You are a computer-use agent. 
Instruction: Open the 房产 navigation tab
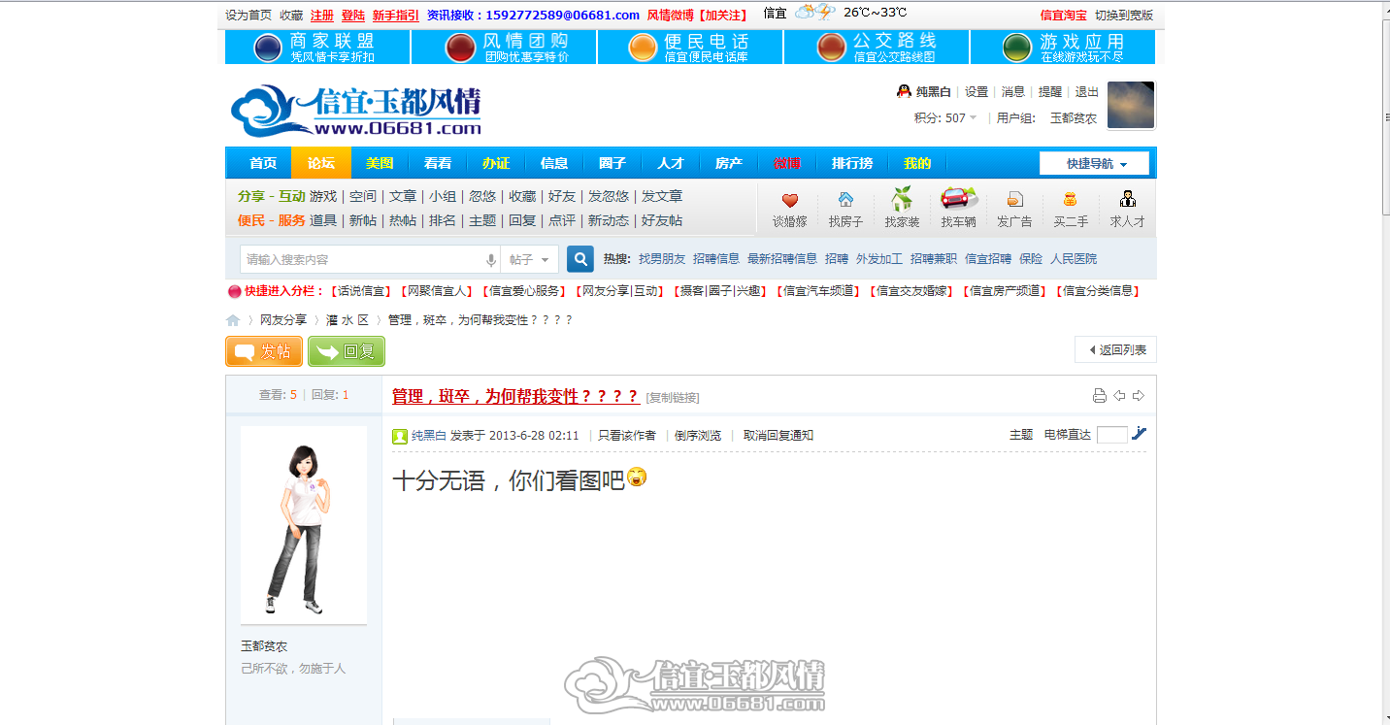[x=729, y=163]
